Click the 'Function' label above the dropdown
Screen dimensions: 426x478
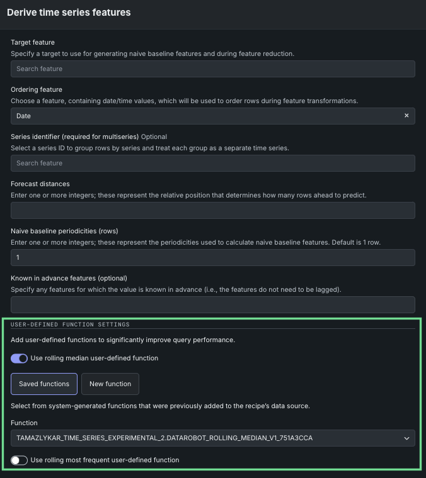(24, 423)
